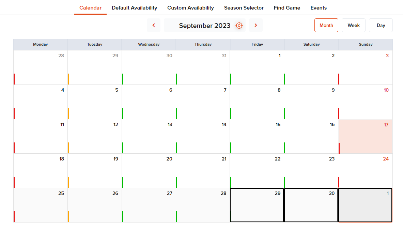The height and width of the screenshot is (230, 403).
Task: Select September 5 day cell
Action: (x=95, y=102)
